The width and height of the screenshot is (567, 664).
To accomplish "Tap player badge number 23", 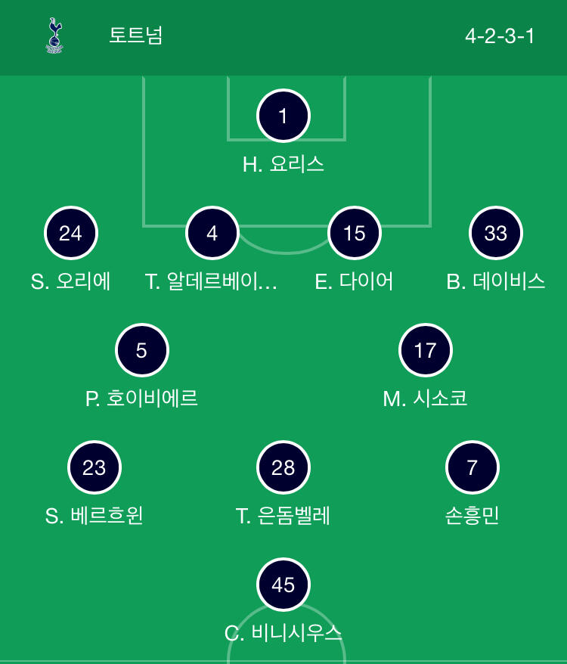I will pos(94,467).
